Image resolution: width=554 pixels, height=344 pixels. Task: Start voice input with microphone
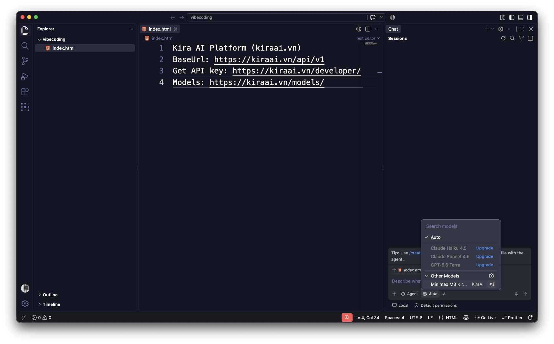coord(516,294)
